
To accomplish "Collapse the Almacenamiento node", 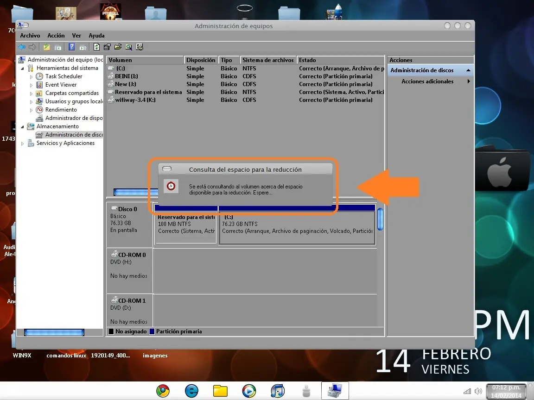I will [x=22, y=127].
